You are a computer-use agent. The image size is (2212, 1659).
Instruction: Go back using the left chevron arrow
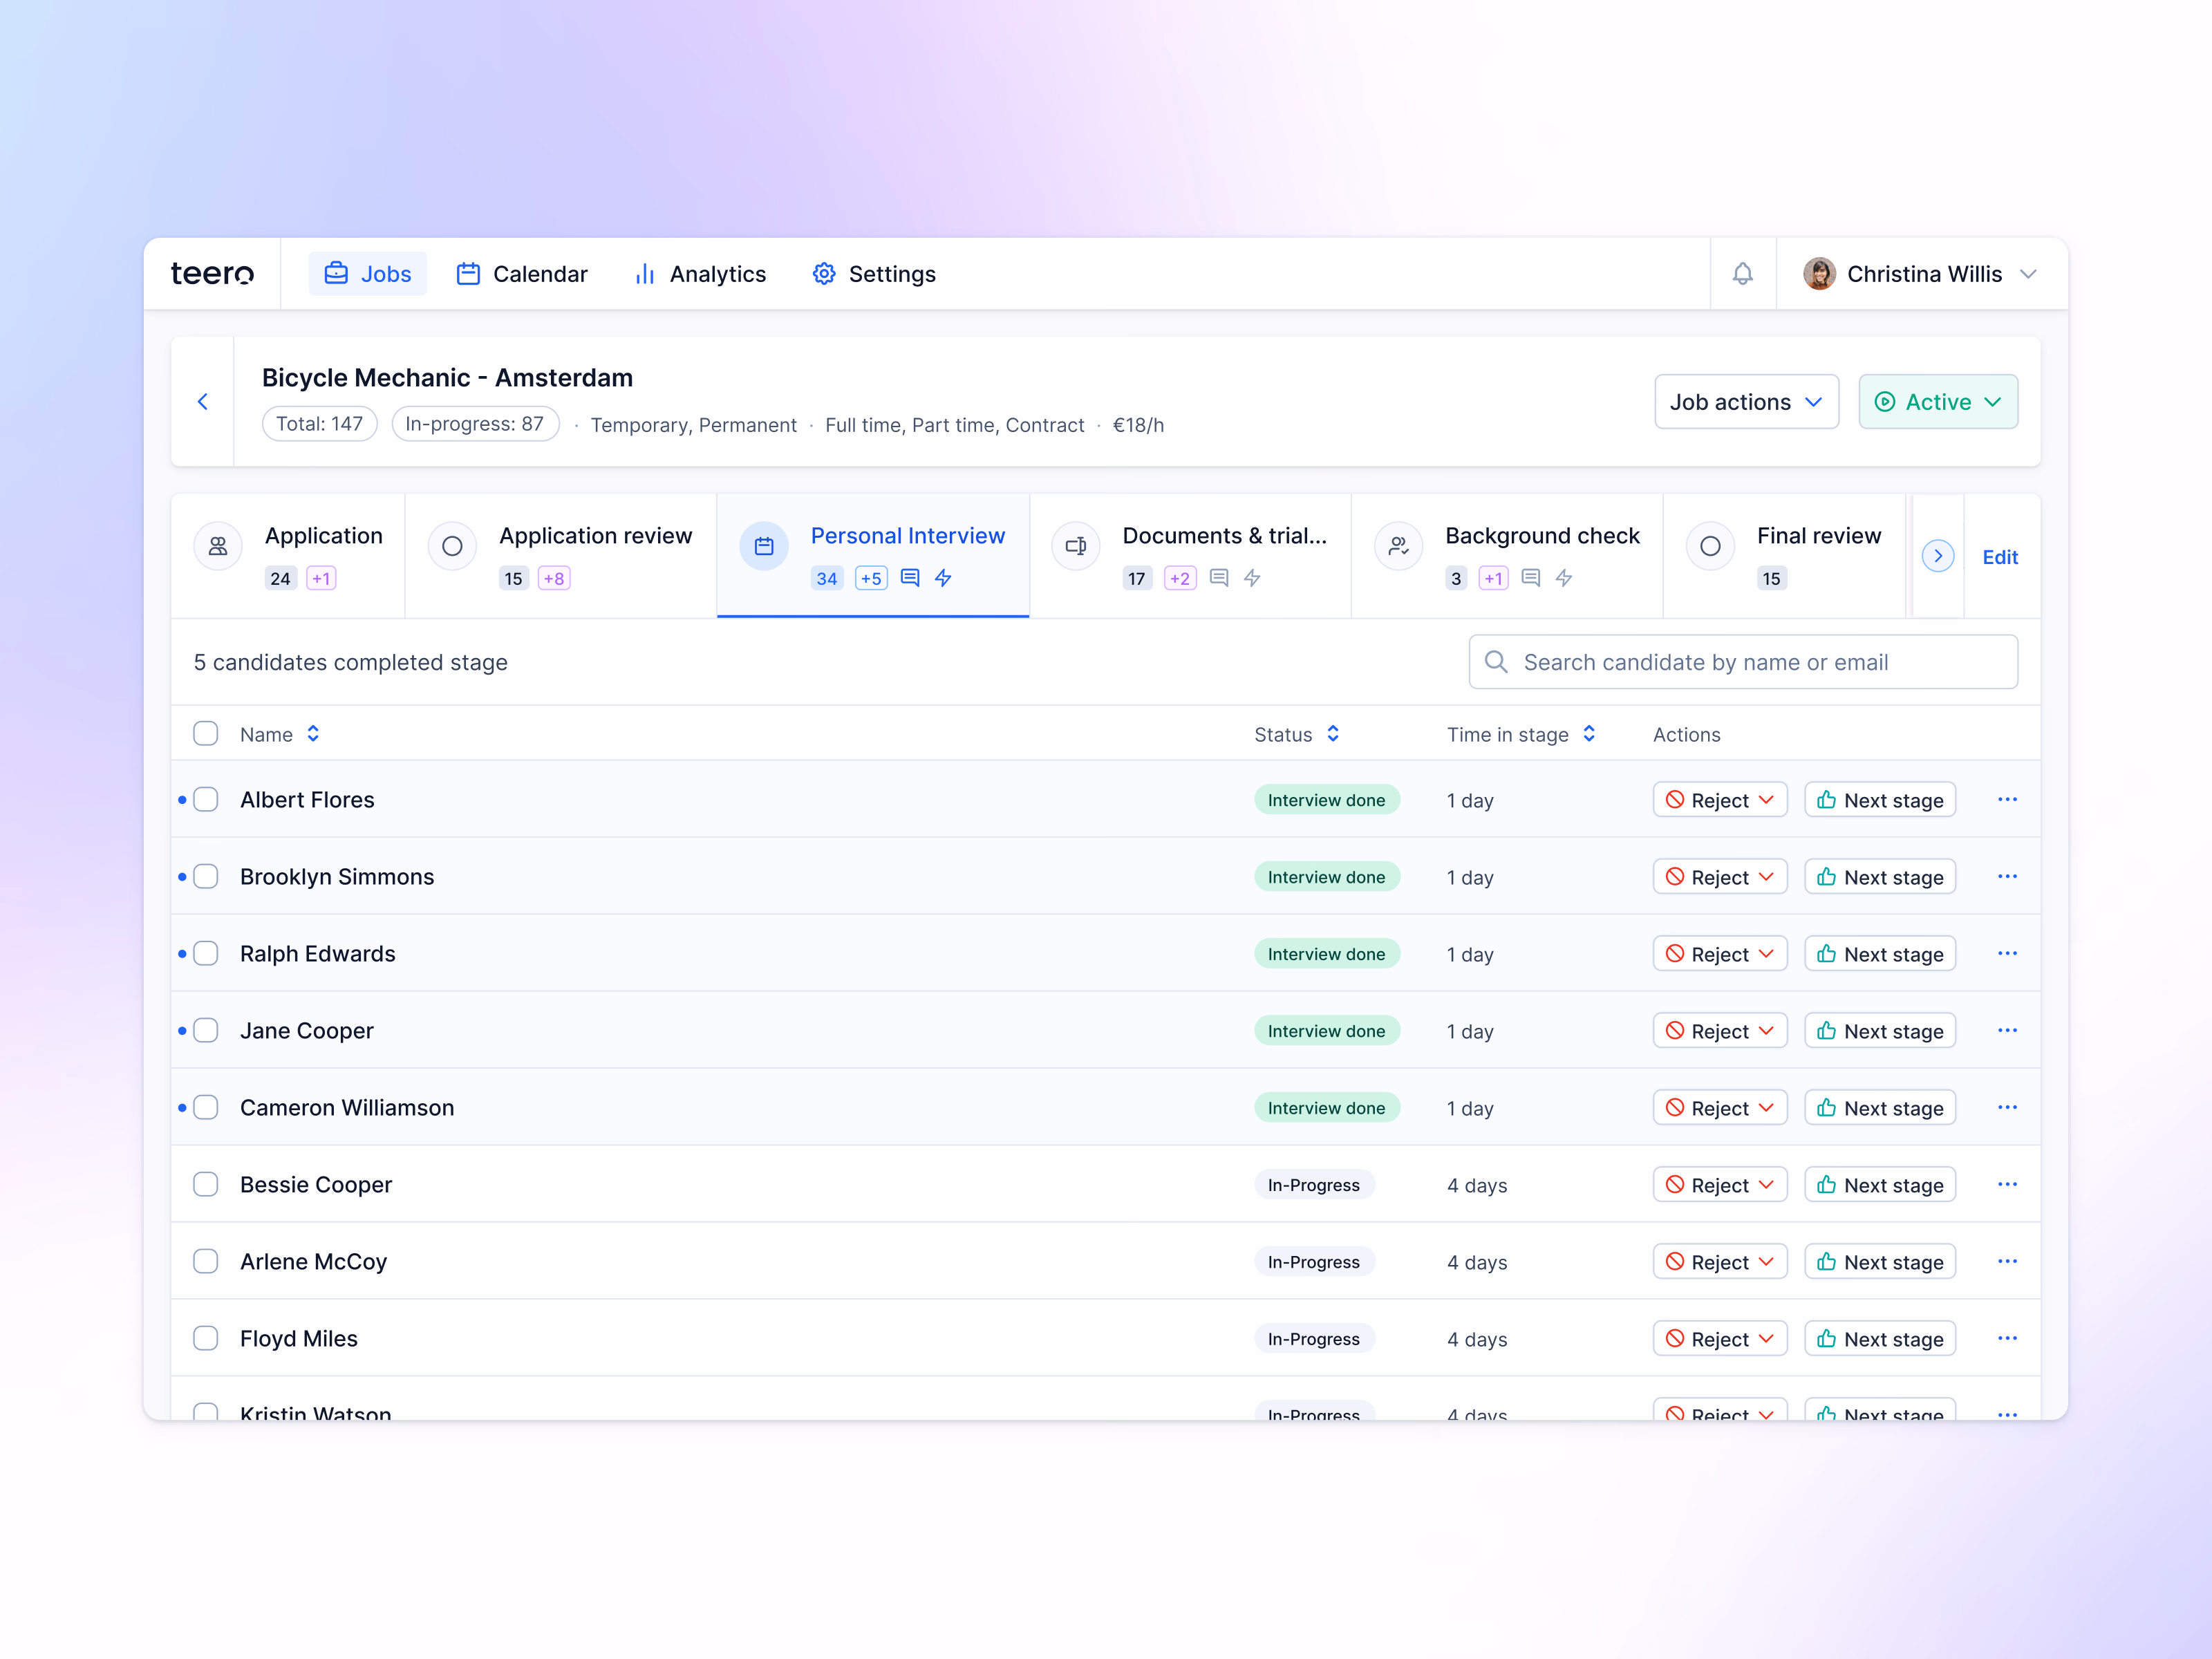pyautogui.click(x=203, y=402)
